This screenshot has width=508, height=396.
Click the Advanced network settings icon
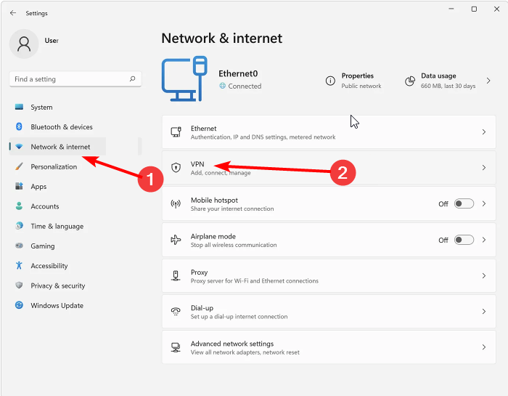tap(176, 347)
